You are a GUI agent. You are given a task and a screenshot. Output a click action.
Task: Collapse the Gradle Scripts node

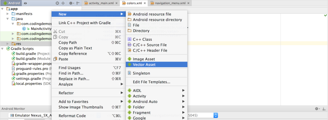point(2,49)
